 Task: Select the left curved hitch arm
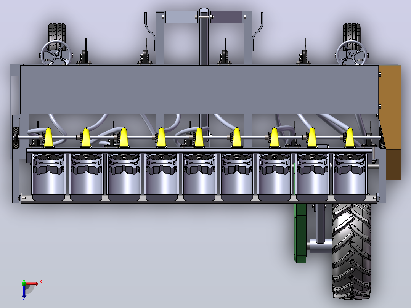coord(150,32)
